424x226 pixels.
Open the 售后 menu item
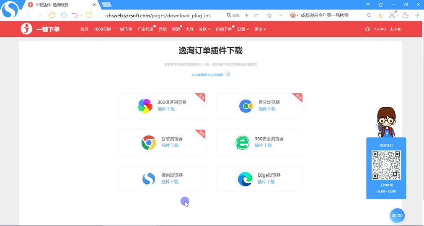(x=163, y=29)
